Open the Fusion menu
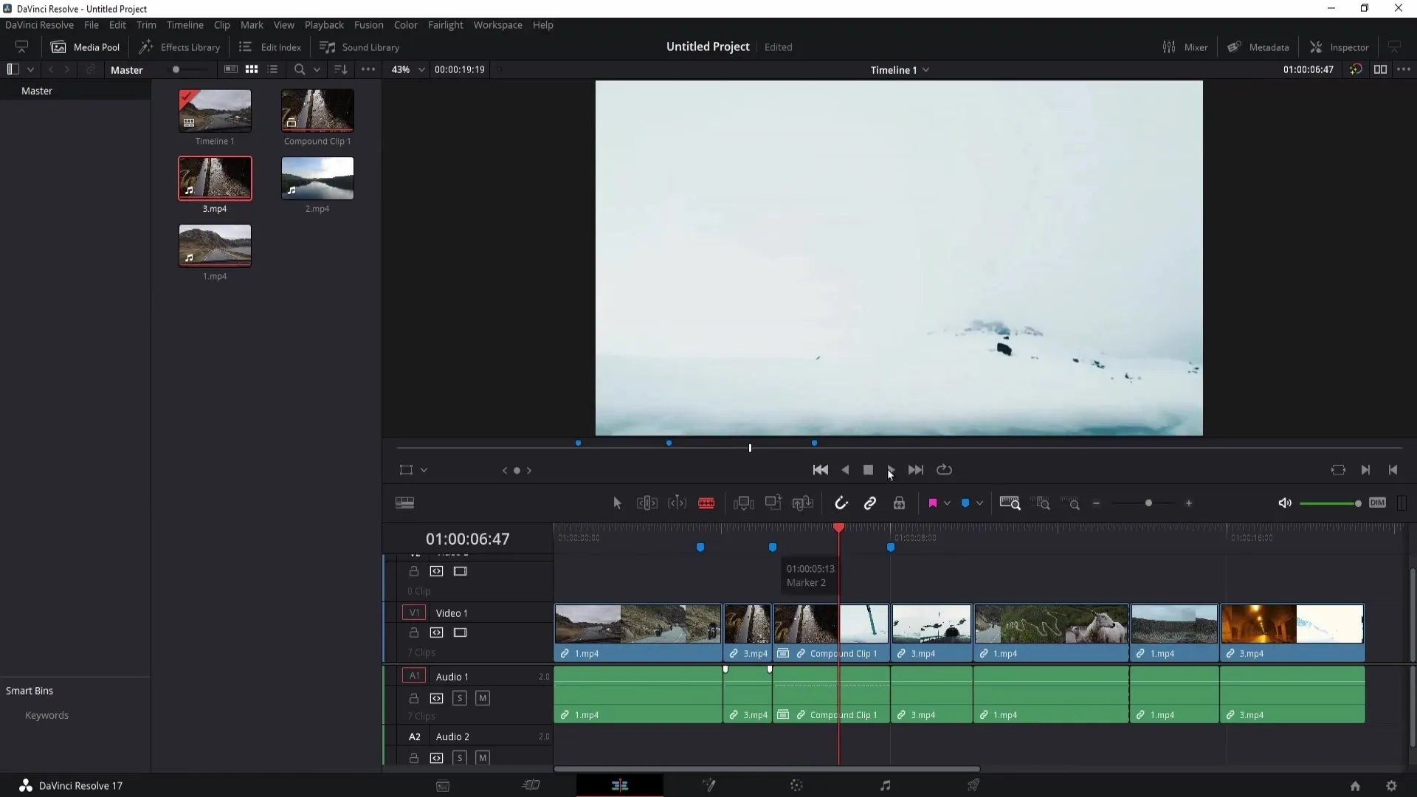This screenshot has width=1417, height=797. pos(368,24)
